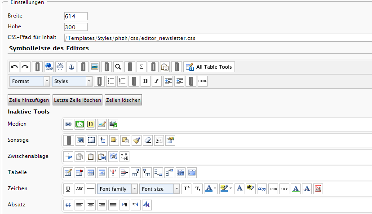Select the paintbrush format painter icon
Screen dimensions: 372x214
137,140
